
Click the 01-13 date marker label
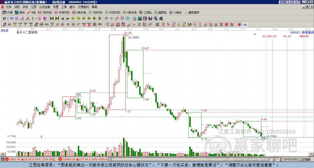(x=287, y=36)
